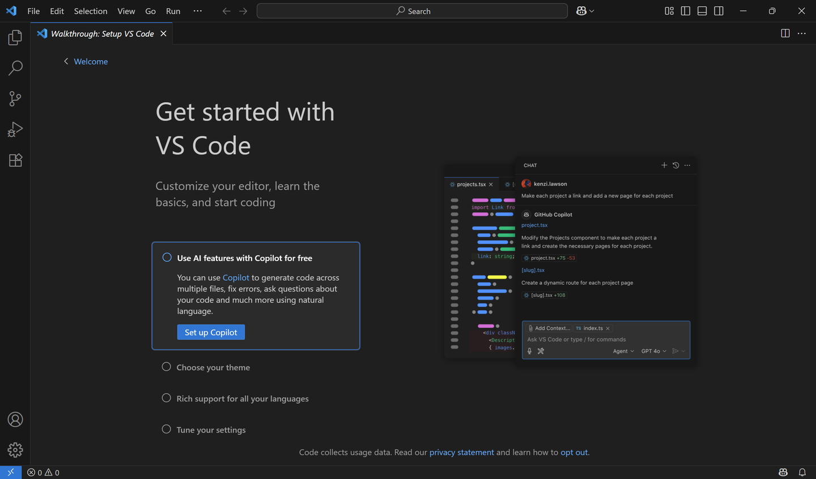816x479 pixels.
Task: Open the errors and warnings panel
Action: tap(42, 472)
